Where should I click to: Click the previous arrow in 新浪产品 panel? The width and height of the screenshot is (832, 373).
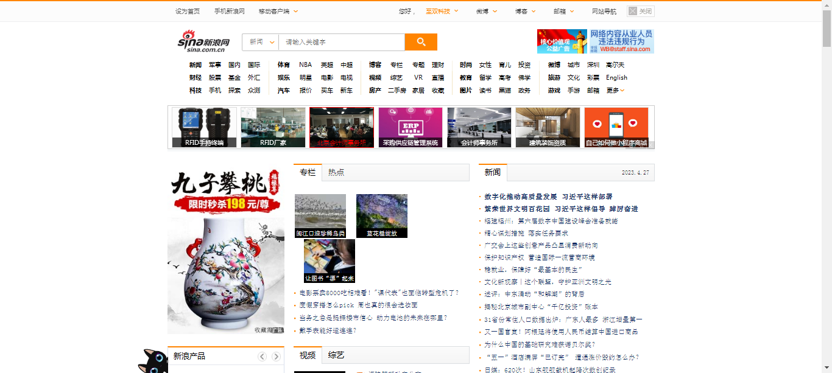(x=262, y=357)
